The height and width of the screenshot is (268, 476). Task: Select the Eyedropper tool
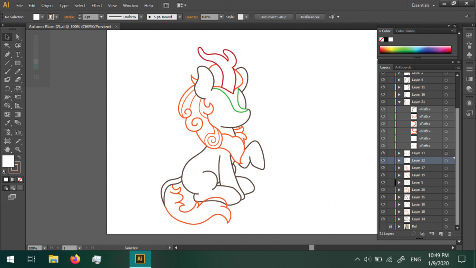(7, 123)
